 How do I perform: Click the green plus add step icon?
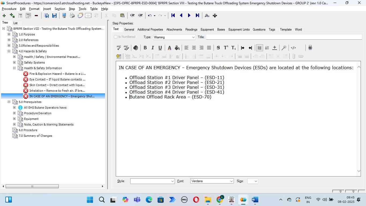[4, 16]
